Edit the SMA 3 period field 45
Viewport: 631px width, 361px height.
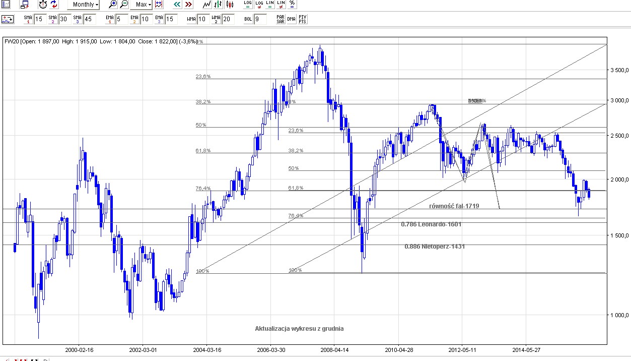coord(90,19)
